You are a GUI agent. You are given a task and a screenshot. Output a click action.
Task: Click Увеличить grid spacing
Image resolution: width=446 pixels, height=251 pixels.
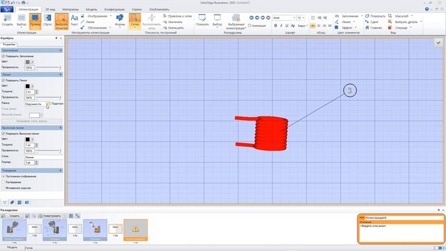pos(173,22)
